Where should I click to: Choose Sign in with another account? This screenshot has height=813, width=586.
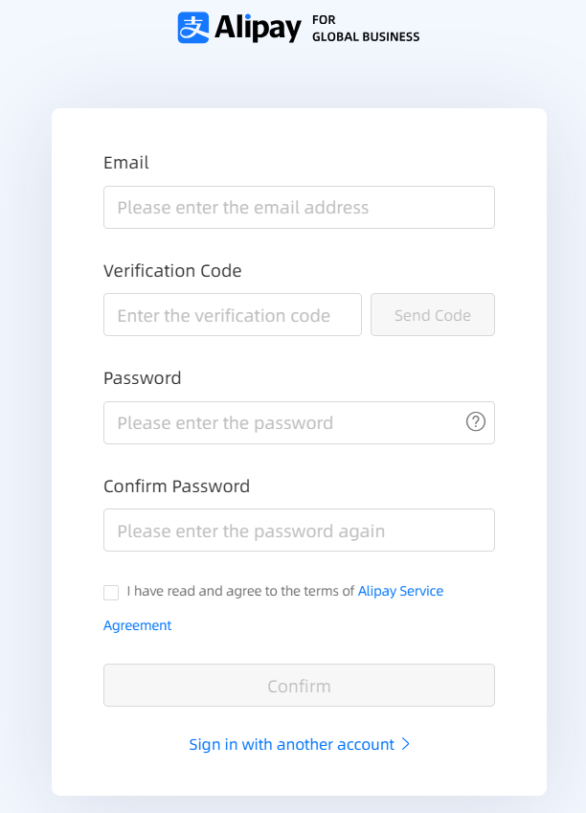tap(291, 744)
